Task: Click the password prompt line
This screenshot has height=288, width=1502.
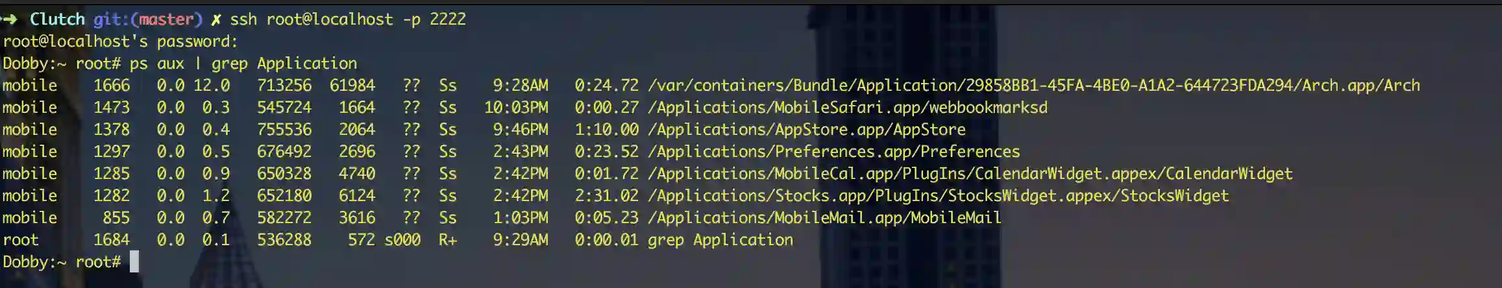Action: tap(121, 42)
